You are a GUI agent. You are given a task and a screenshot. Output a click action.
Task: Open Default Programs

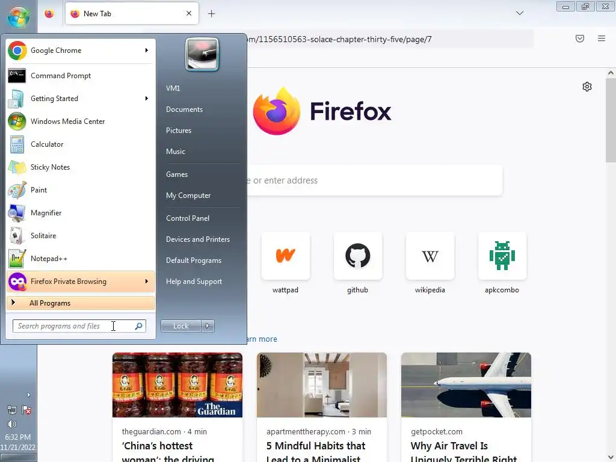(x=194, y=260)
